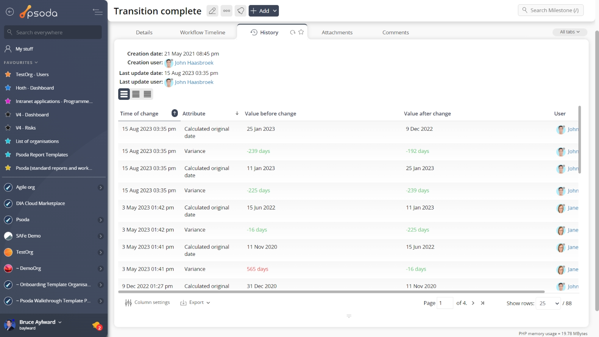Click the page vertical scrollbar

pyautogui.click(x=597, y=171)
